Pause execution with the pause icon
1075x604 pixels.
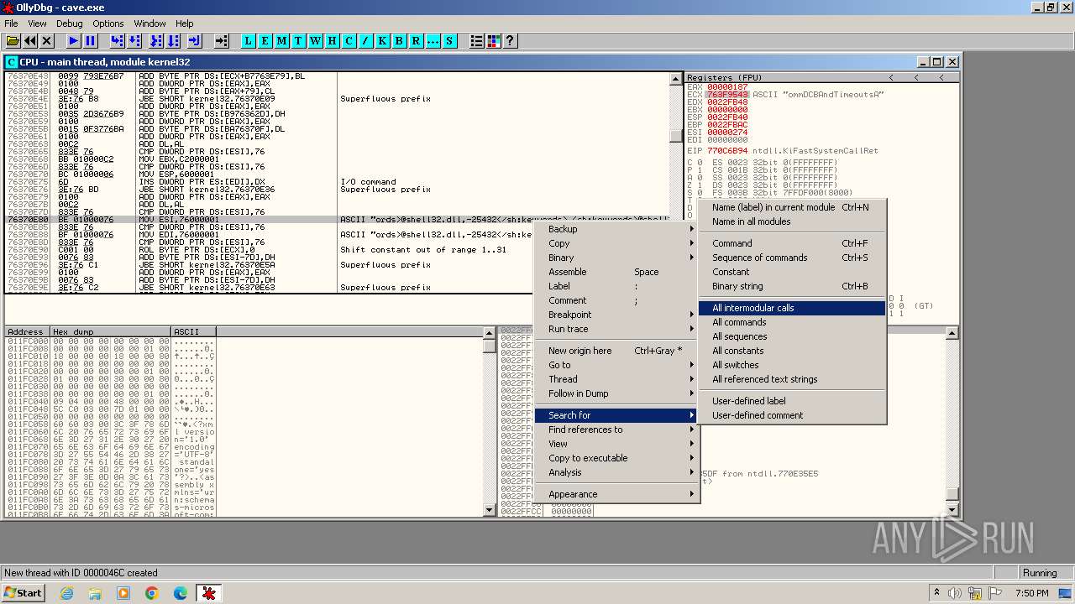pos(91,40)
